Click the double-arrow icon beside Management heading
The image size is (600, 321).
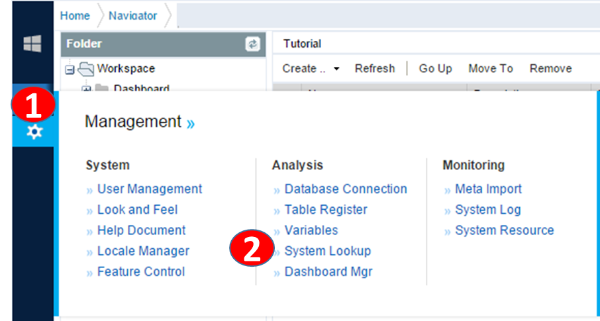[x=191, y=123]
